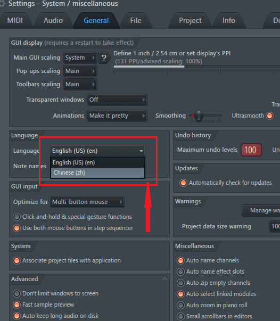Adjust the Smoothing slider knob

tap(199, 116)
